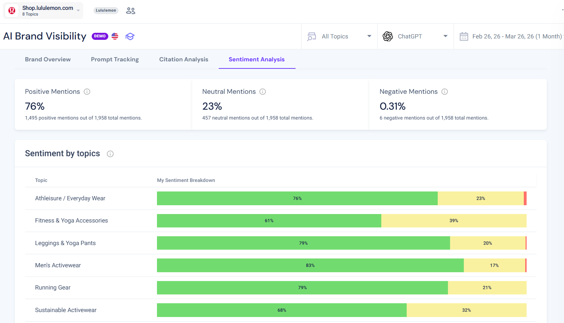Click Athleisure red negative bar segment
This screenshot has width=564, height=323.
coord(525,198)
